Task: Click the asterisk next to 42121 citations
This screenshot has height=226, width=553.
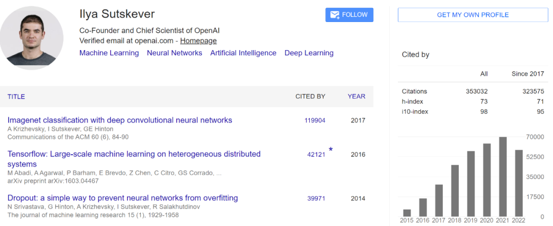Action: pos(331,150)
